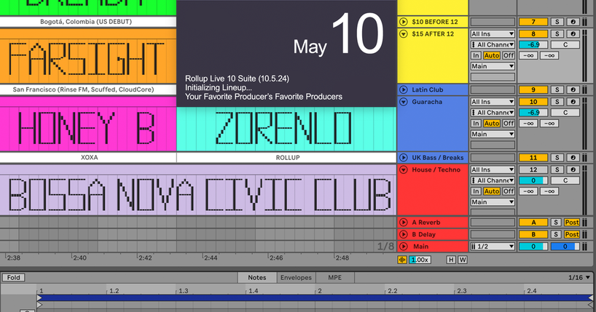Select Auto monitoring on House / Techno
This screenshot has height=312, width=596.
coord(492,191)
